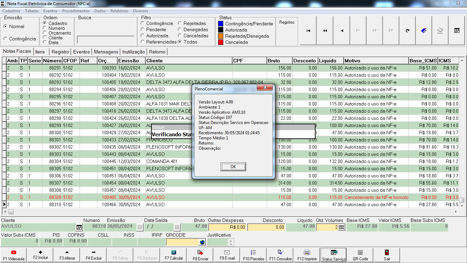467x263 pixels.
Task: Jump back several records
Action: tap(325, 30)
